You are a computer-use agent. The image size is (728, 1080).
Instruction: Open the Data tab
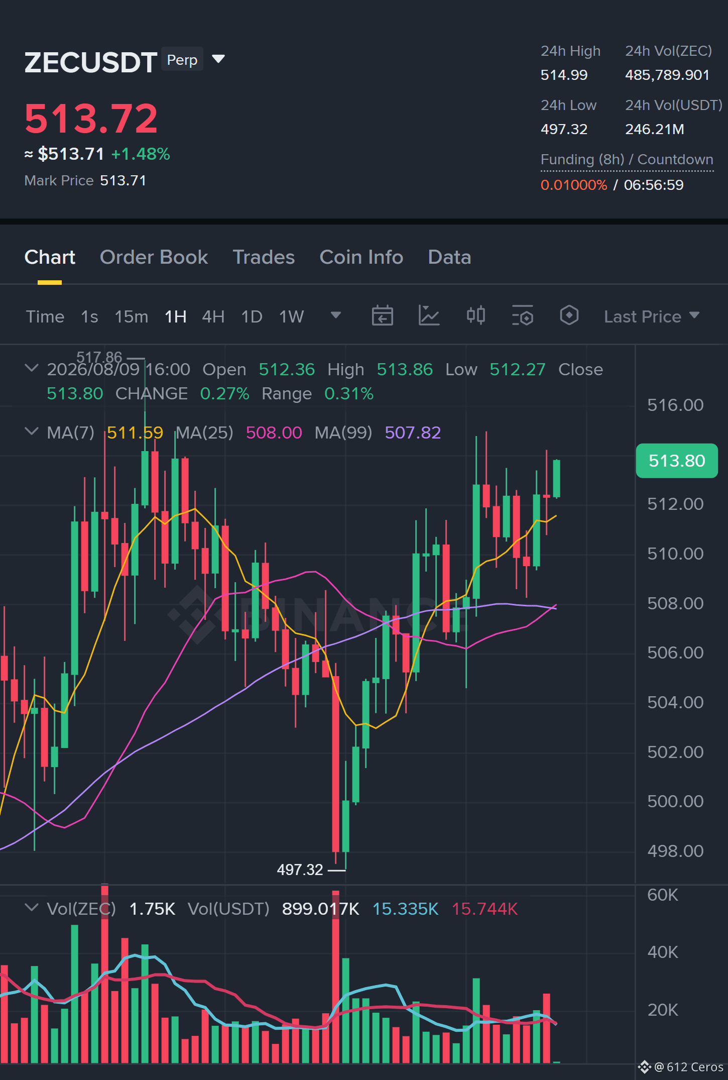(449, 257)
